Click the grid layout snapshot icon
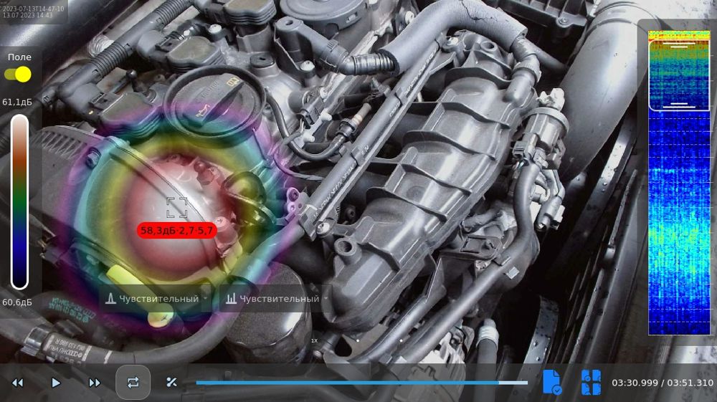Screen dimensions: 717x402 [591, 383]
